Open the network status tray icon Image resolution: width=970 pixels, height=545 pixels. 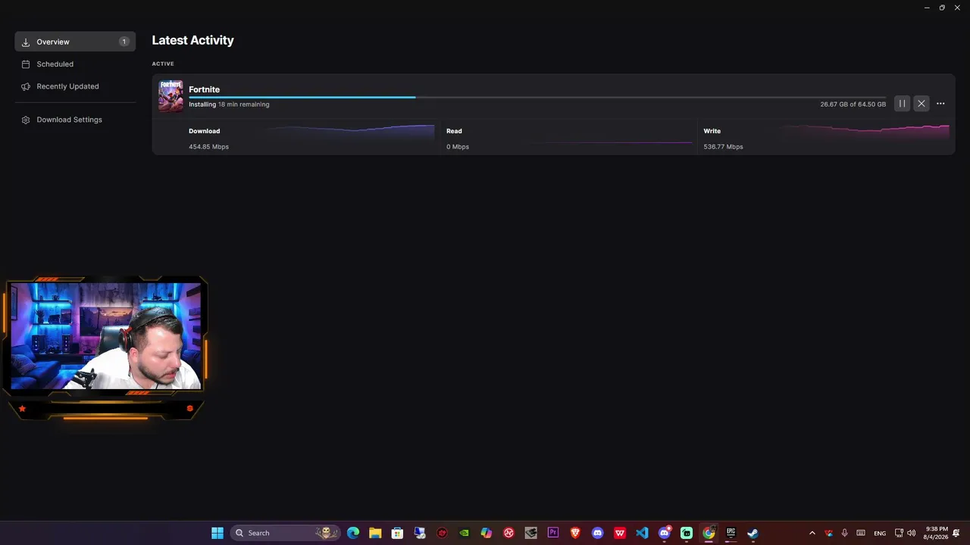tap(900, 533)
